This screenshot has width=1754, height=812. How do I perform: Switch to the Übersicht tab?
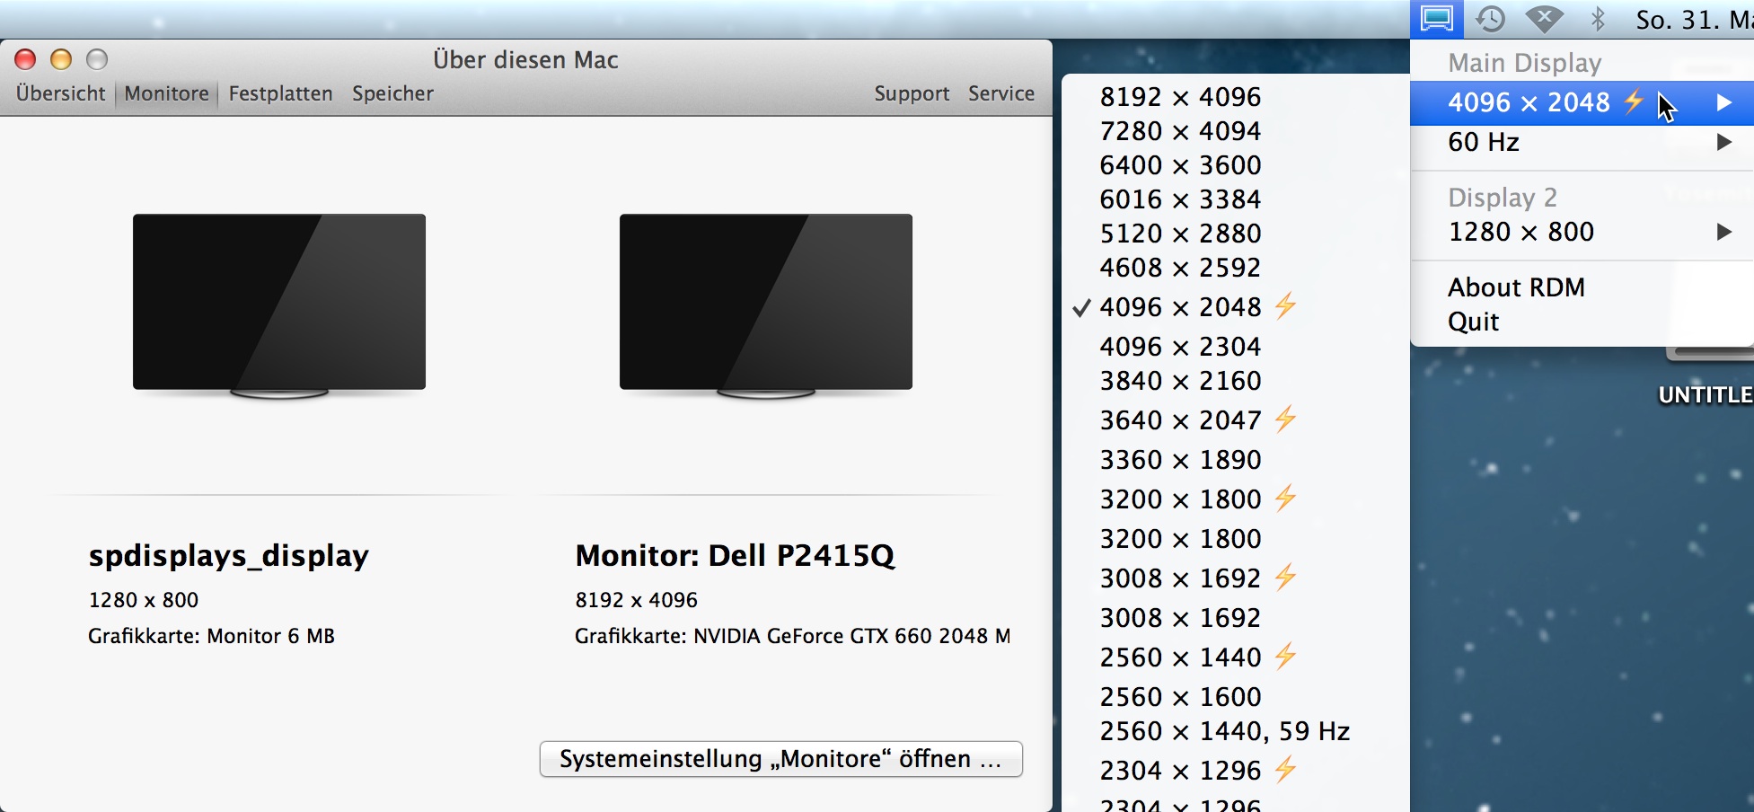[x=60, y=93]
